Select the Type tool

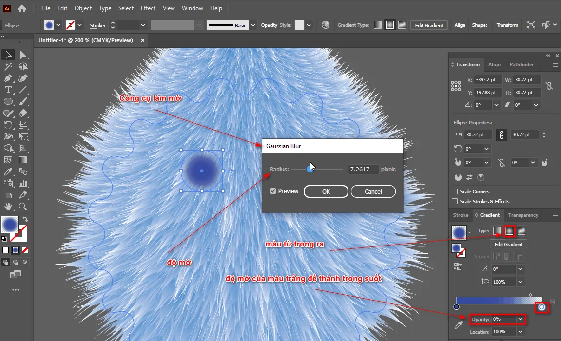point(8,90)
